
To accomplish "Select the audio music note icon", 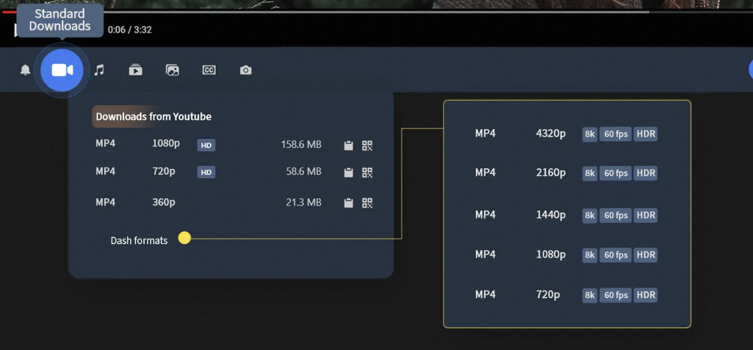I will click(99, 70).
